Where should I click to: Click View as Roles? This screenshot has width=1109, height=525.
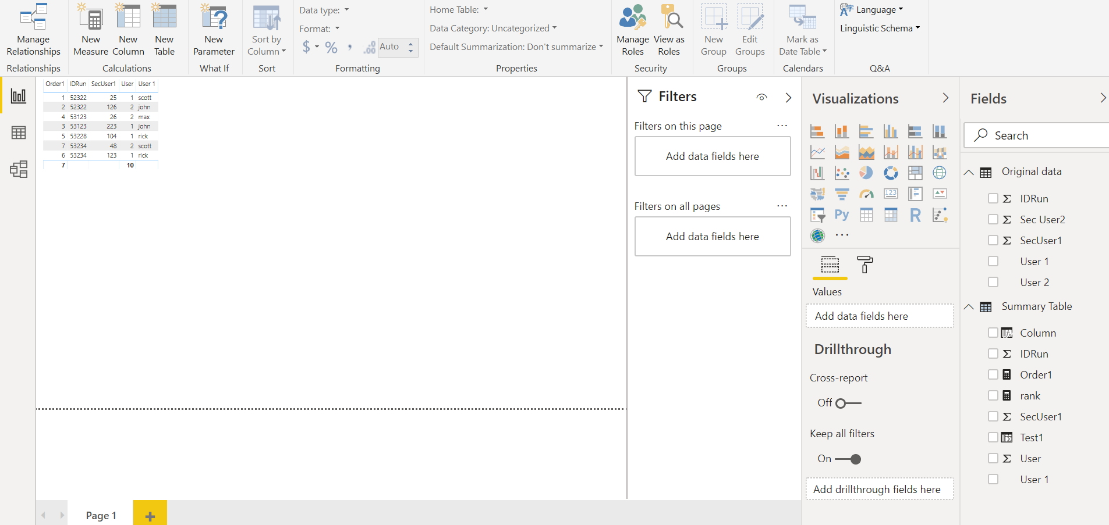tap(669, 30)
